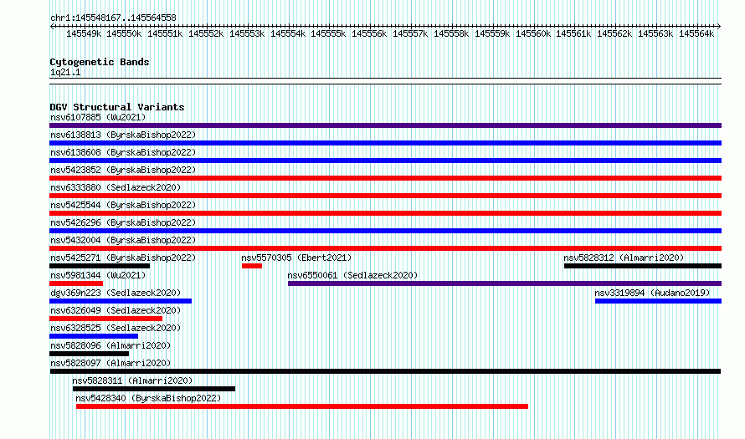745x439 pixels.
Task: Click the red bar under nsv5428340
Action: 302,406
